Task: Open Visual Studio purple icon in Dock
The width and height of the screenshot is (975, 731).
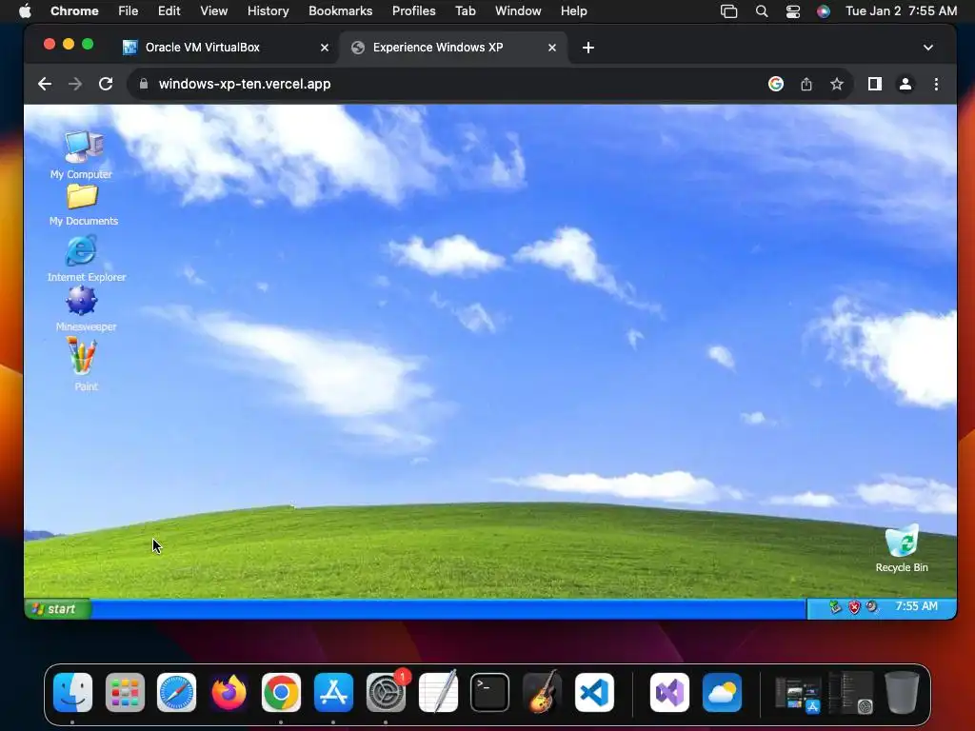Action: pos(669,692)
